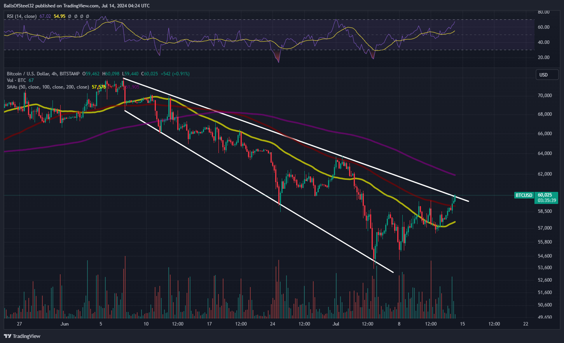Select the Bitcoin / U.S. Dollar chart title
This screenshot has height=343, width=564.
click(x=43, y=73)
